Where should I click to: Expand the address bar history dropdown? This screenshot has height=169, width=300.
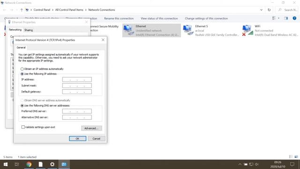click(x=261, y=10)
